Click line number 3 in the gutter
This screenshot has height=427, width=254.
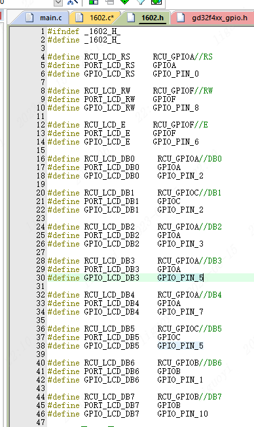click(x=43, y=48)
